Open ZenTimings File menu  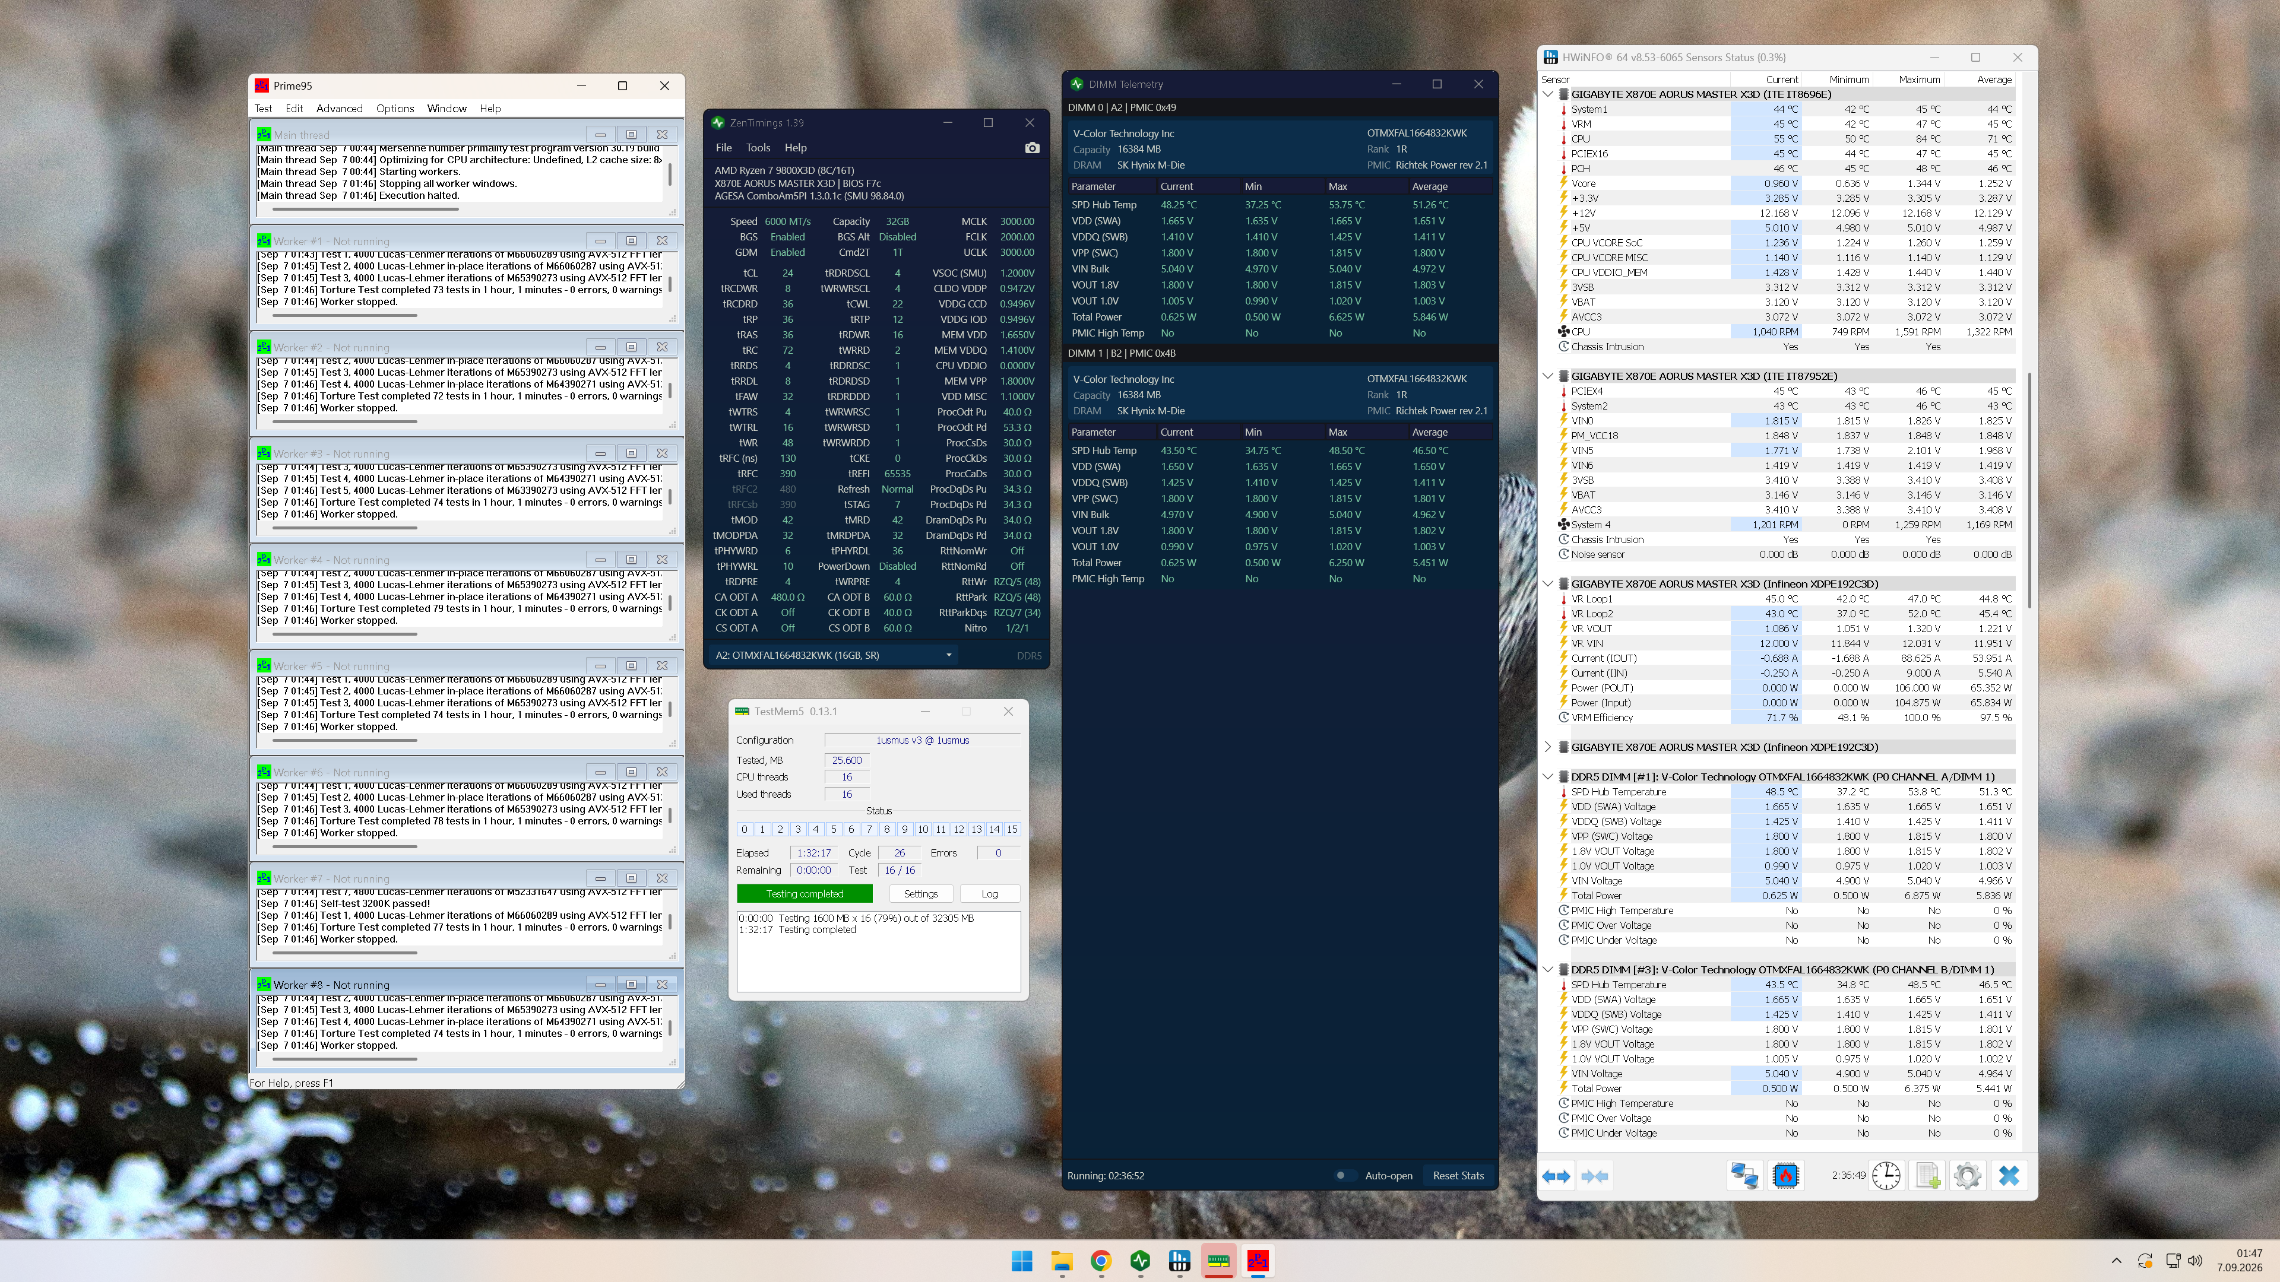coord(723,148)
